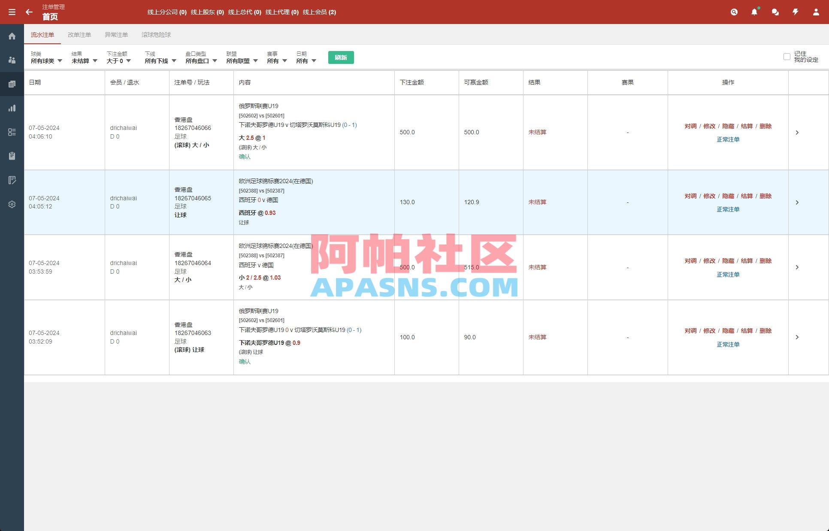Click 删除 on the first bet record
This screenshot has height=531, width=829.
tap(766, 126)
